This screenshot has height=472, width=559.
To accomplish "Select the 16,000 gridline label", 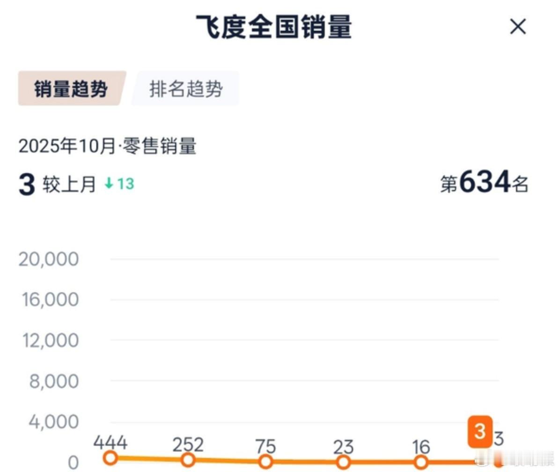I will (x=49, y=299).
